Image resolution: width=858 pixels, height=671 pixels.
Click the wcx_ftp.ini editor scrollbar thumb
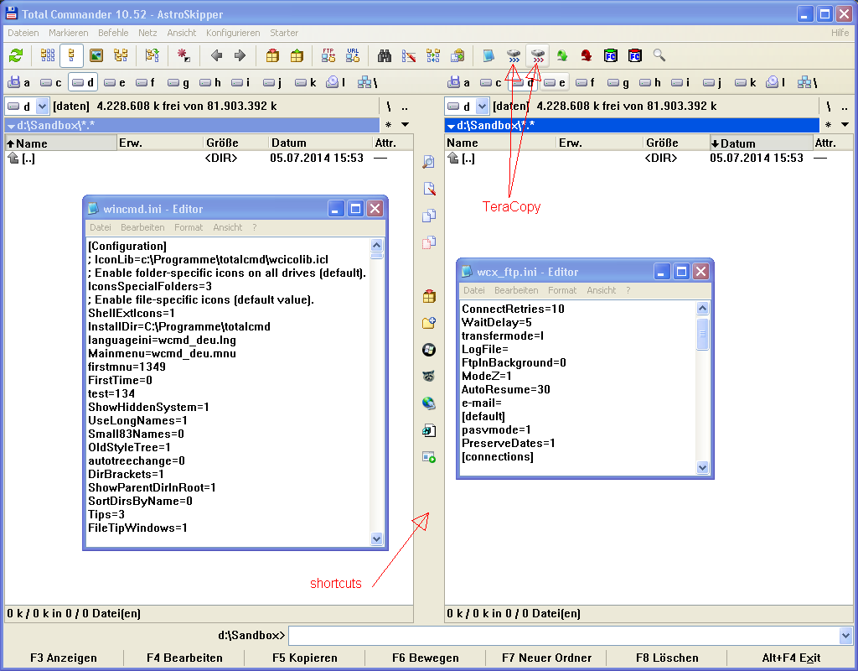703,334
